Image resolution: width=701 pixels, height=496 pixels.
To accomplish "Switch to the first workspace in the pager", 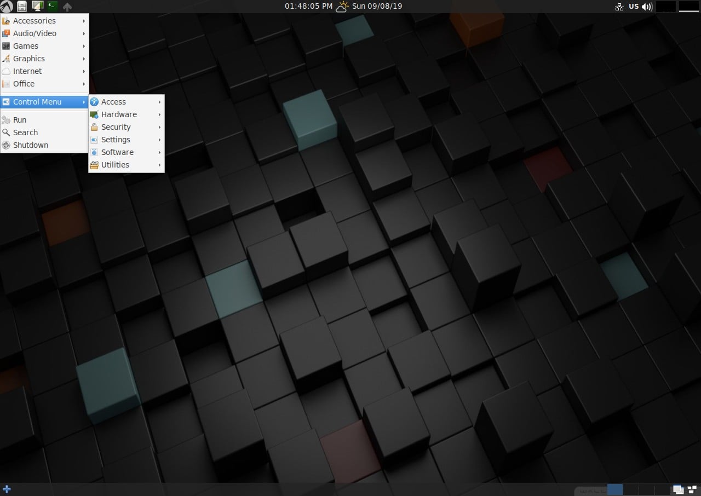I will tap(615, 489).
